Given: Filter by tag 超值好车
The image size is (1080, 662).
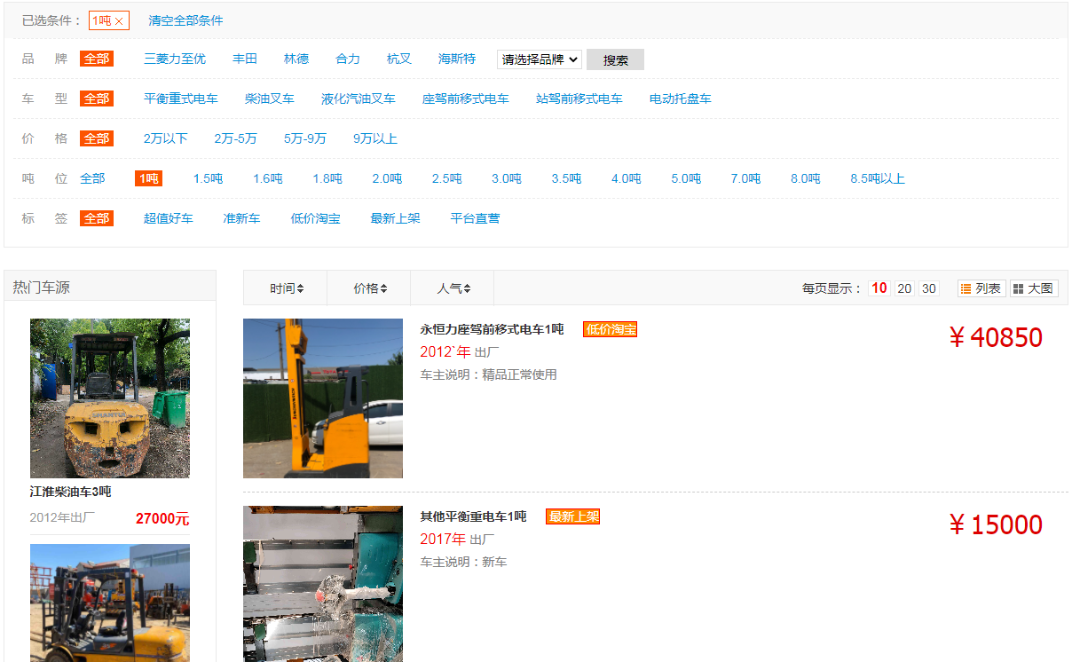Looking at the screenshot, I should pos(169,218).
